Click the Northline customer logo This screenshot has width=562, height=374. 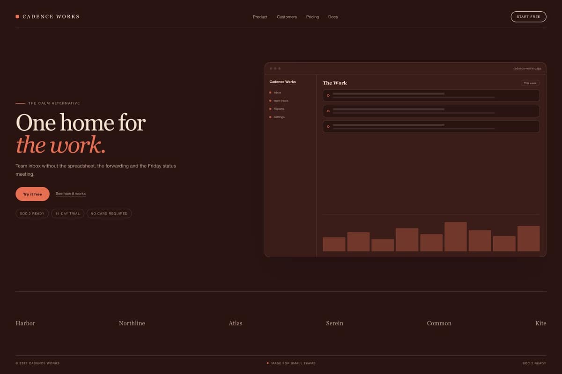(132, 323)
